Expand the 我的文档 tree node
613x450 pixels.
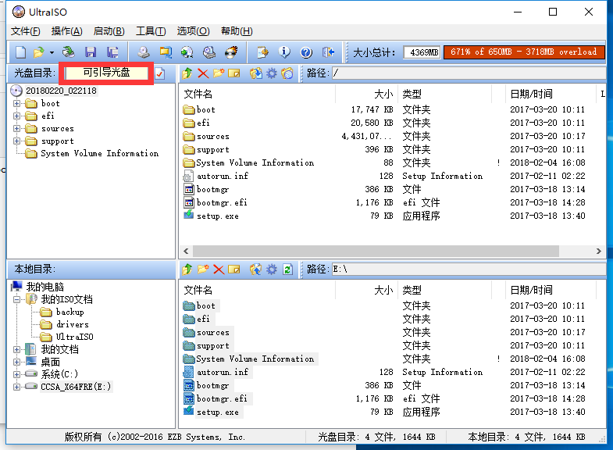tap(16, 349)
